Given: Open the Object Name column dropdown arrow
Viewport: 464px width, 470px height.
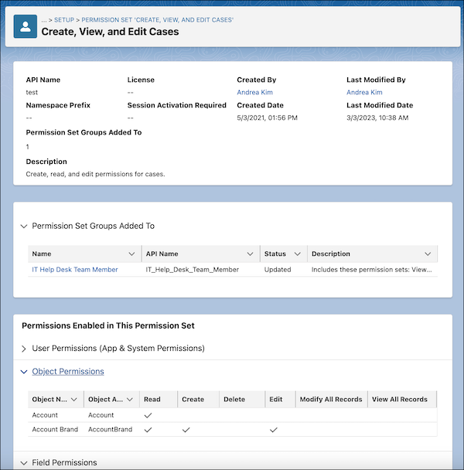Looking at the screenshot, I should tap(73, 399).
